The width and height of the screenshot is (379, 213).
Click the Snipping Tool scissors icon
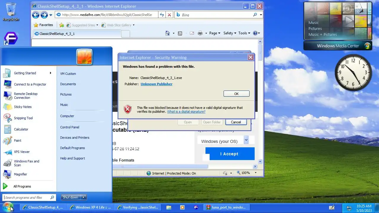click(7, 118)
